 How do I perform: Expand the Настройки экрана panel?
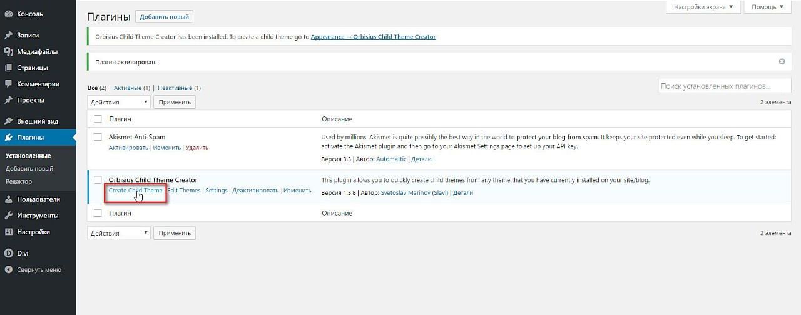(x=703, y=7)
